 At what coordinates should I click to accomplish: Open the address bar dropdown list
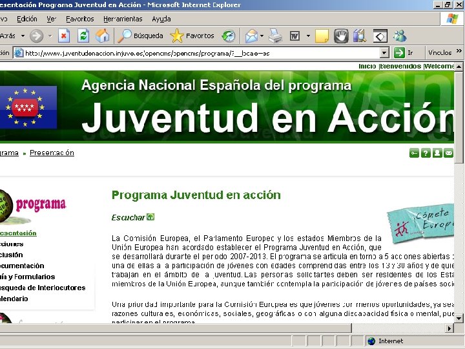click(384, 53)
